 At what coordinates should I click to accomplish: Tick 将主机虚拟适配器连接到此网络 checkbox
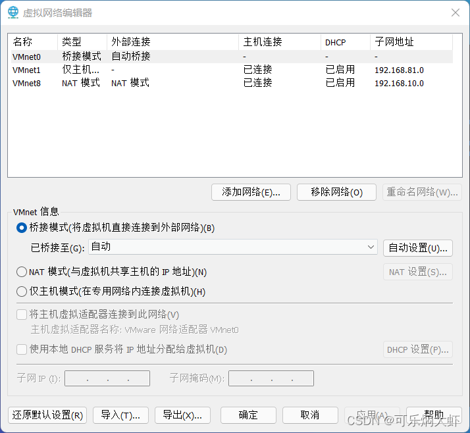22,315
